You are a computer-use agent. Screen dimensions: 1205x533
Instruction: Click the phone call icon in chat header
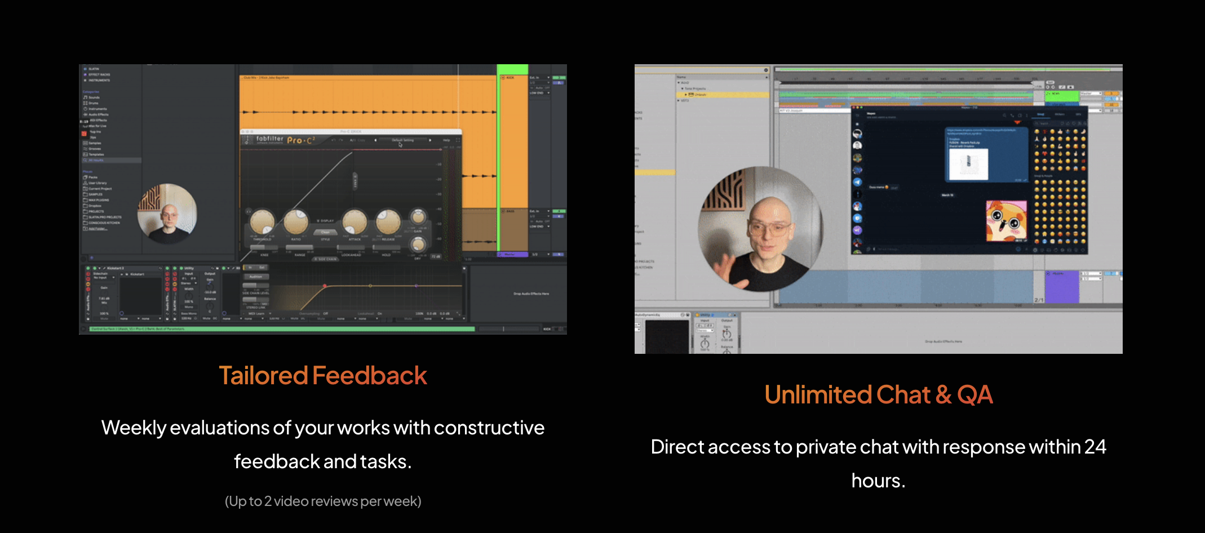1012,115
